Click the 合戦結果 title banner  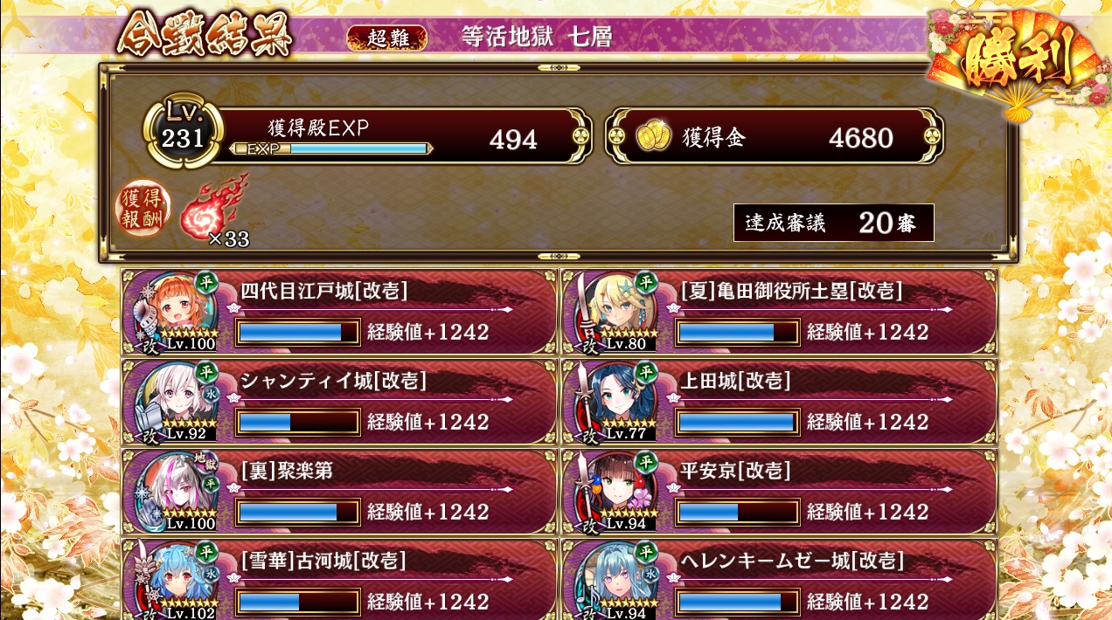204,35
